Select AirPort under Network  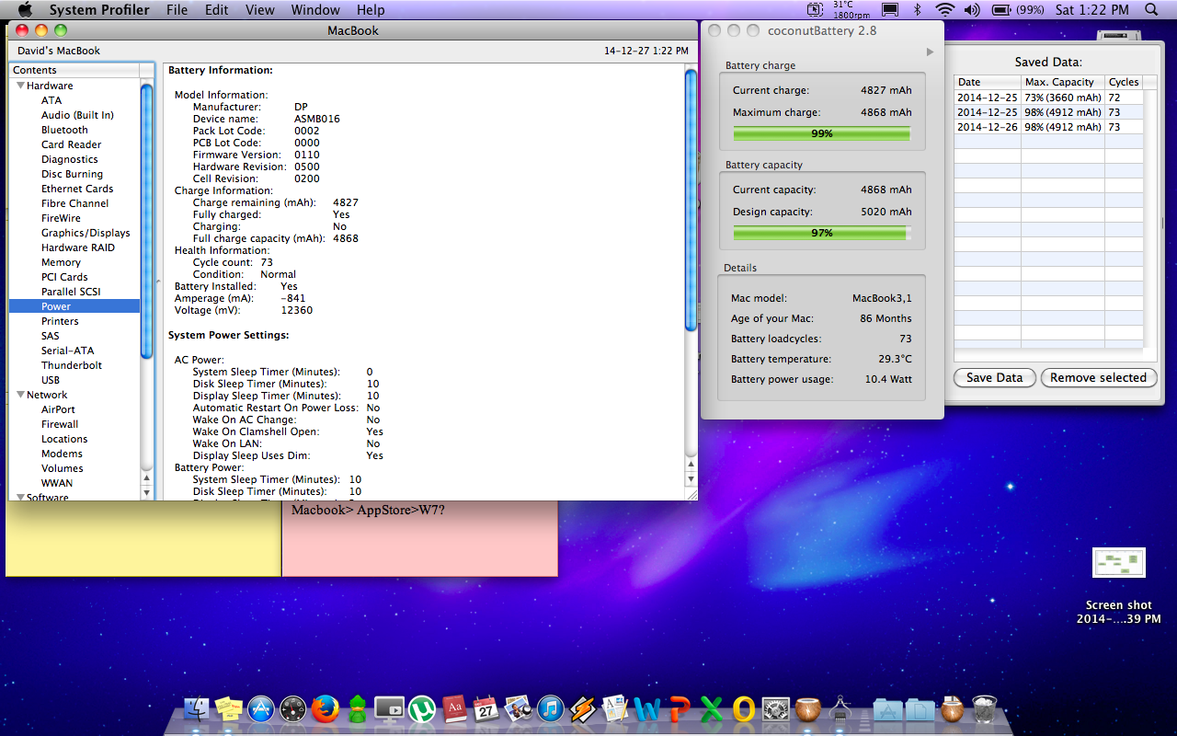tap(74, 409)
